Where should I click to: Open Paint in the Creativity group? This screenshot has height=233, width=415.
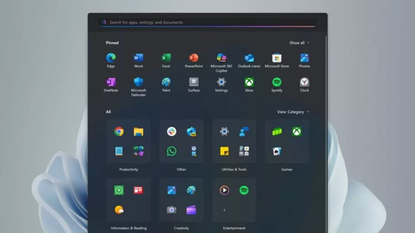pos(191,190)
